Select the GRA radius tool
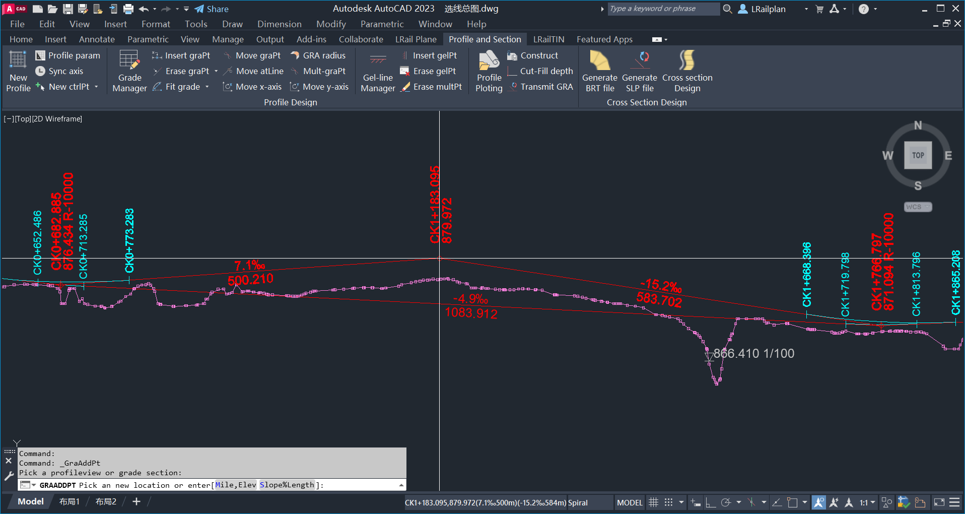 point(318,55)
